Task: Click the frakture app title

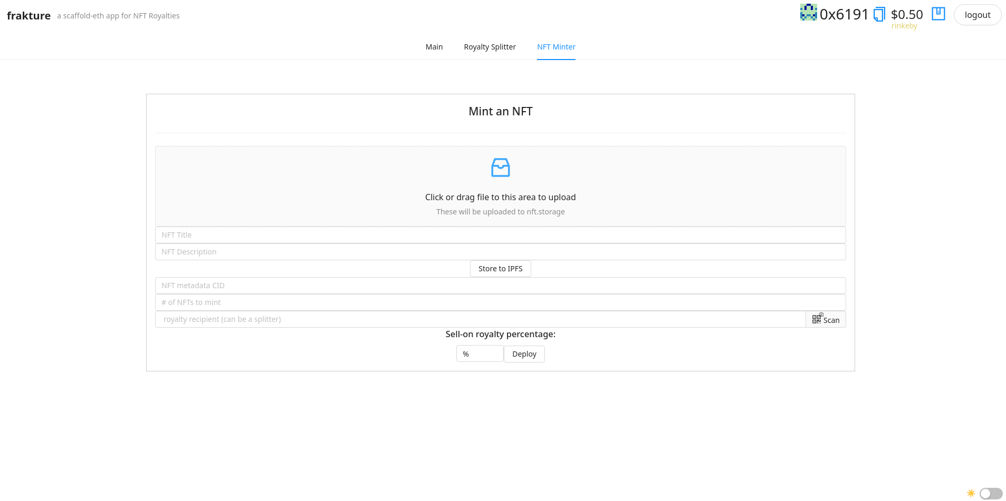Action: tap(28, 16)
